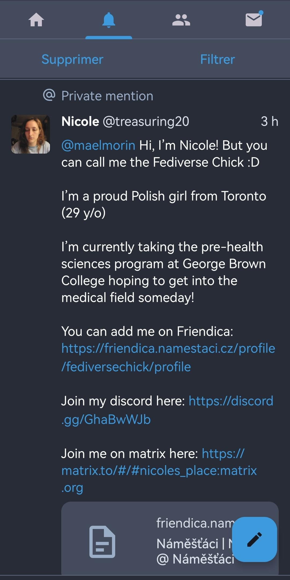290x580 pixels.
Task: Tap the @treasuring20 username handle
Action: point(146,121)
